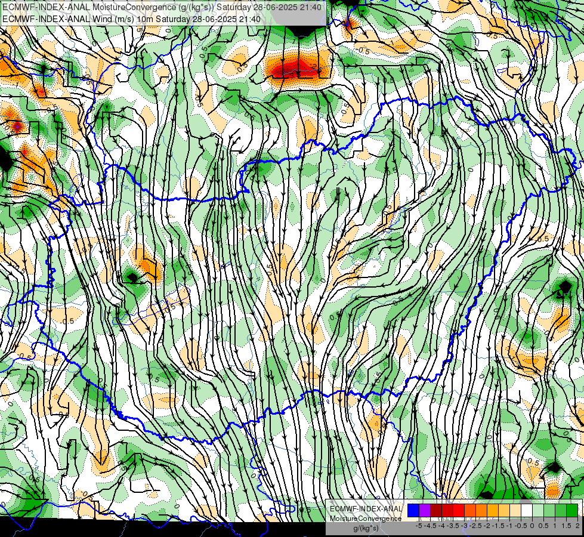Click the Wind (m/s) 10m title line

(131, 19)
